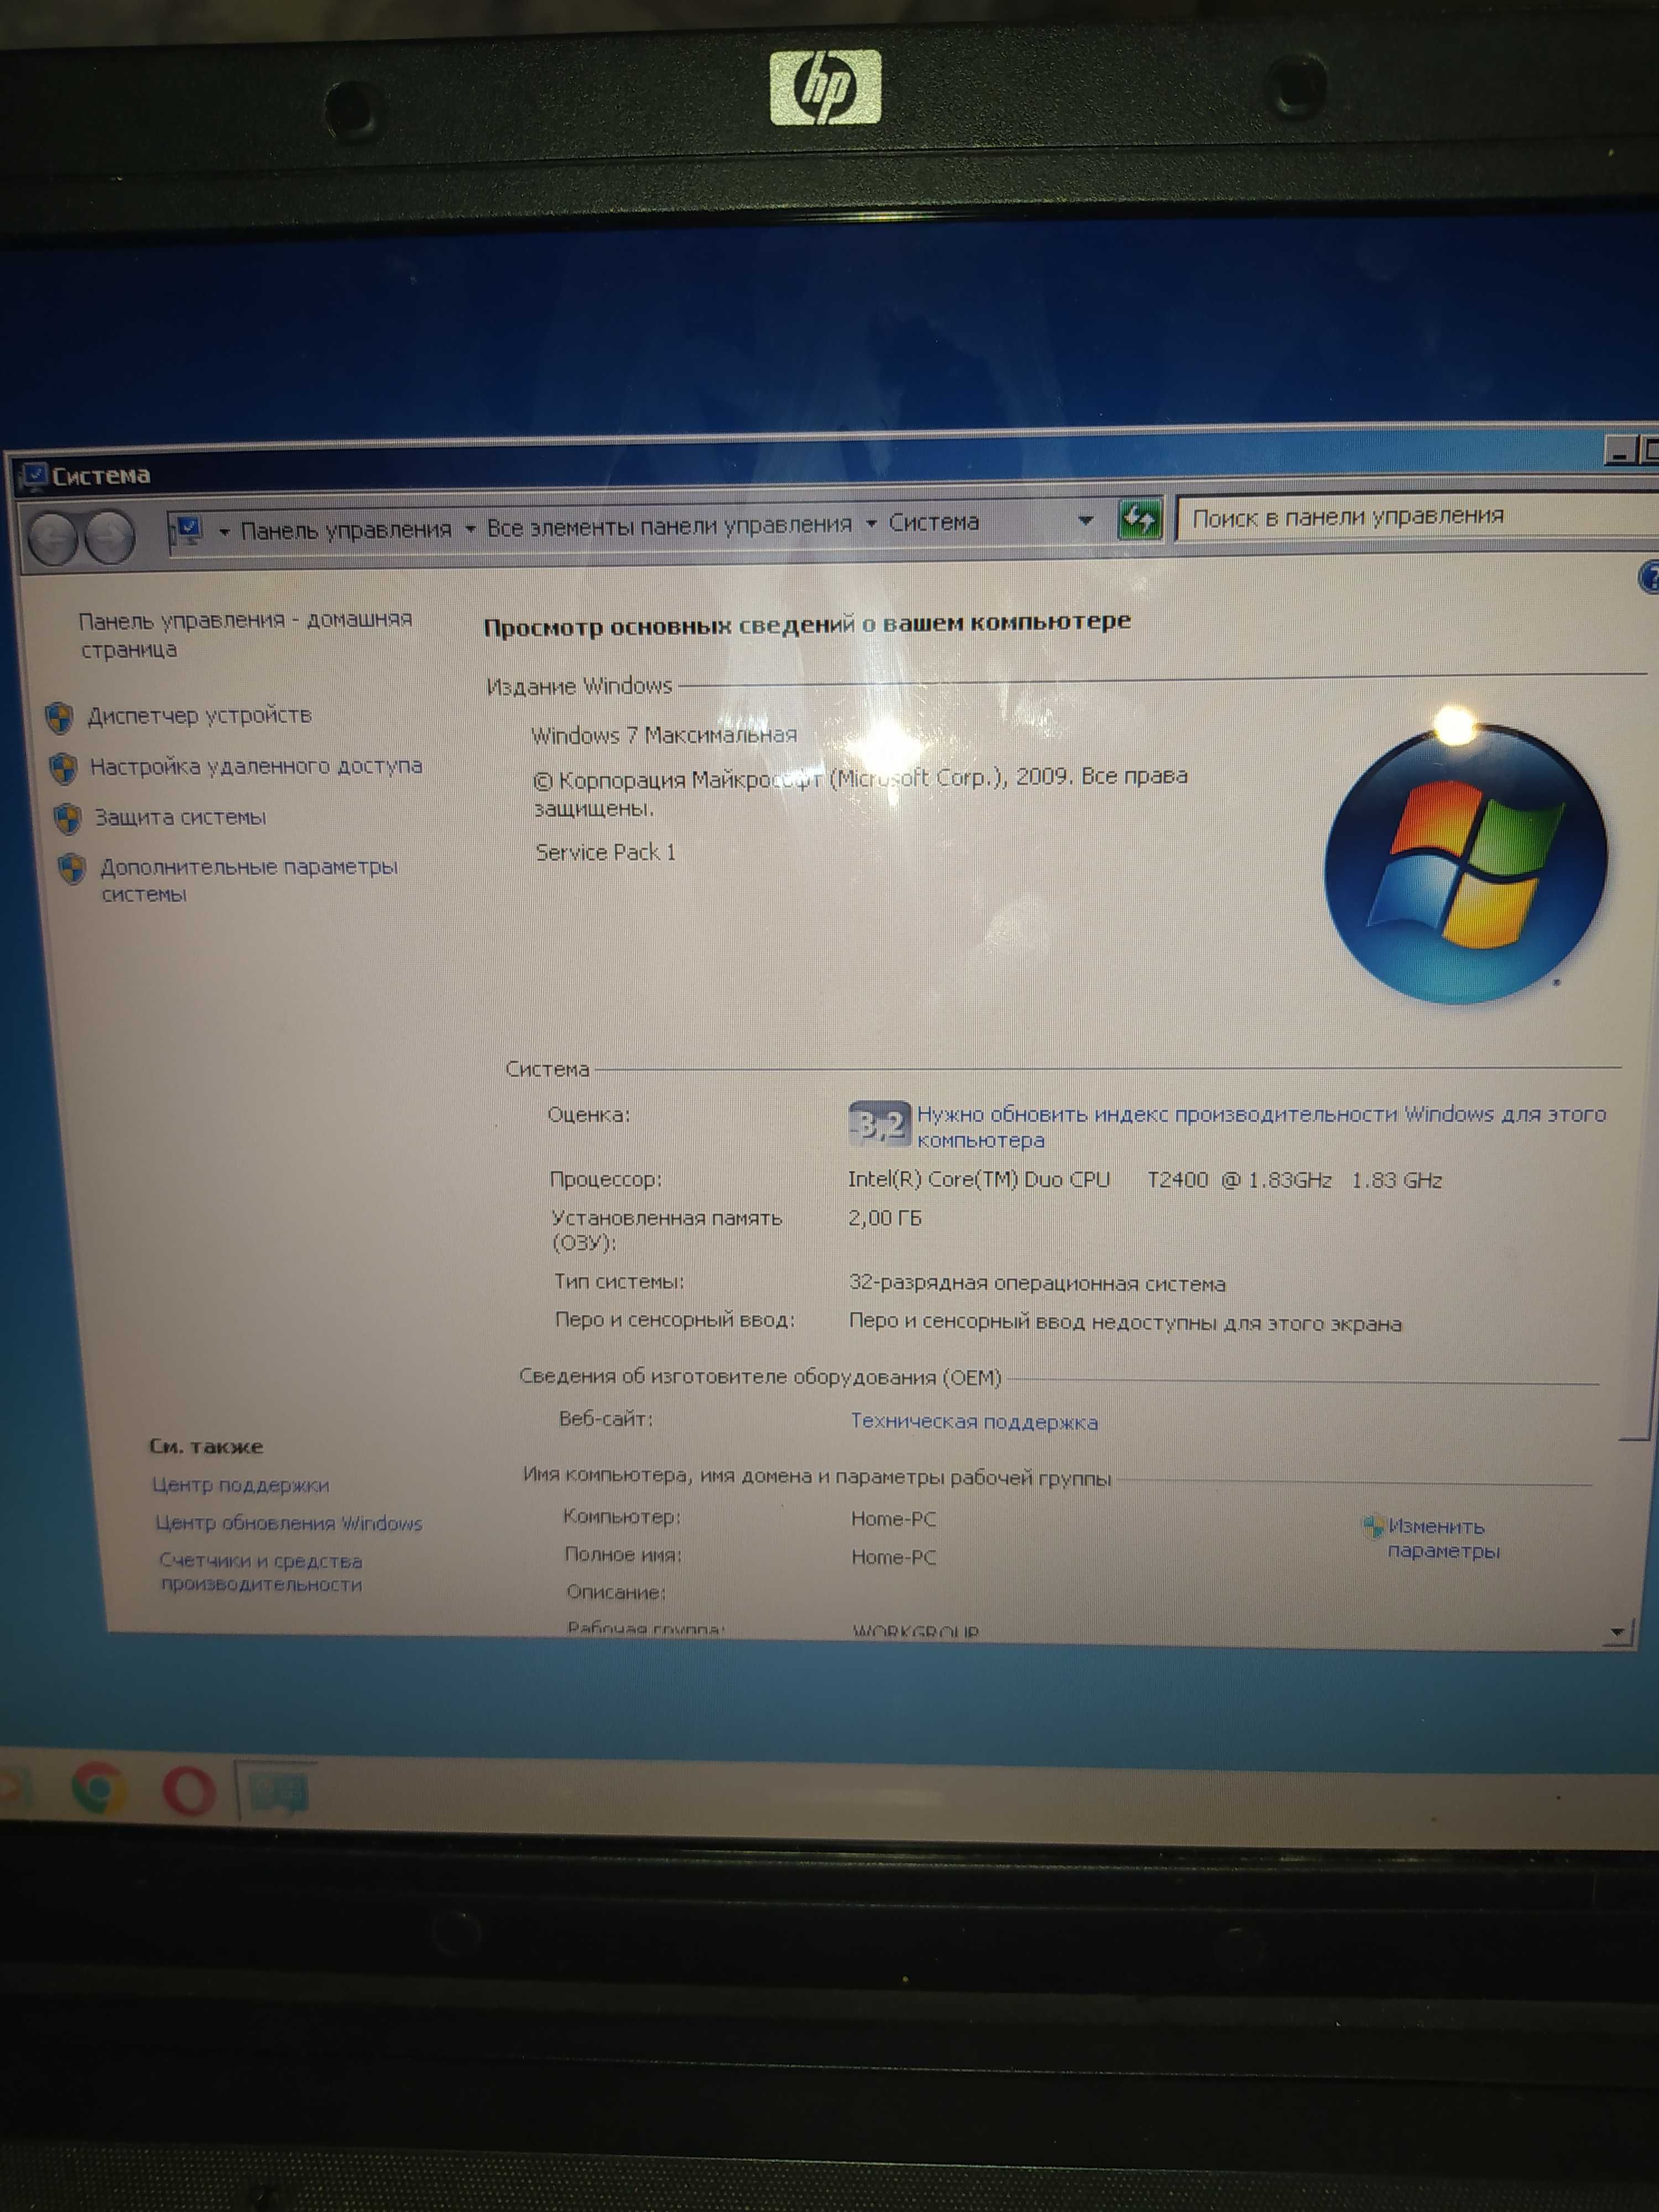Image resolution: width=1659 pixels, height=2212 pixels.
Task: Open Центр поддержки link
Action: pyautogui.click(x=241, y=1485)
